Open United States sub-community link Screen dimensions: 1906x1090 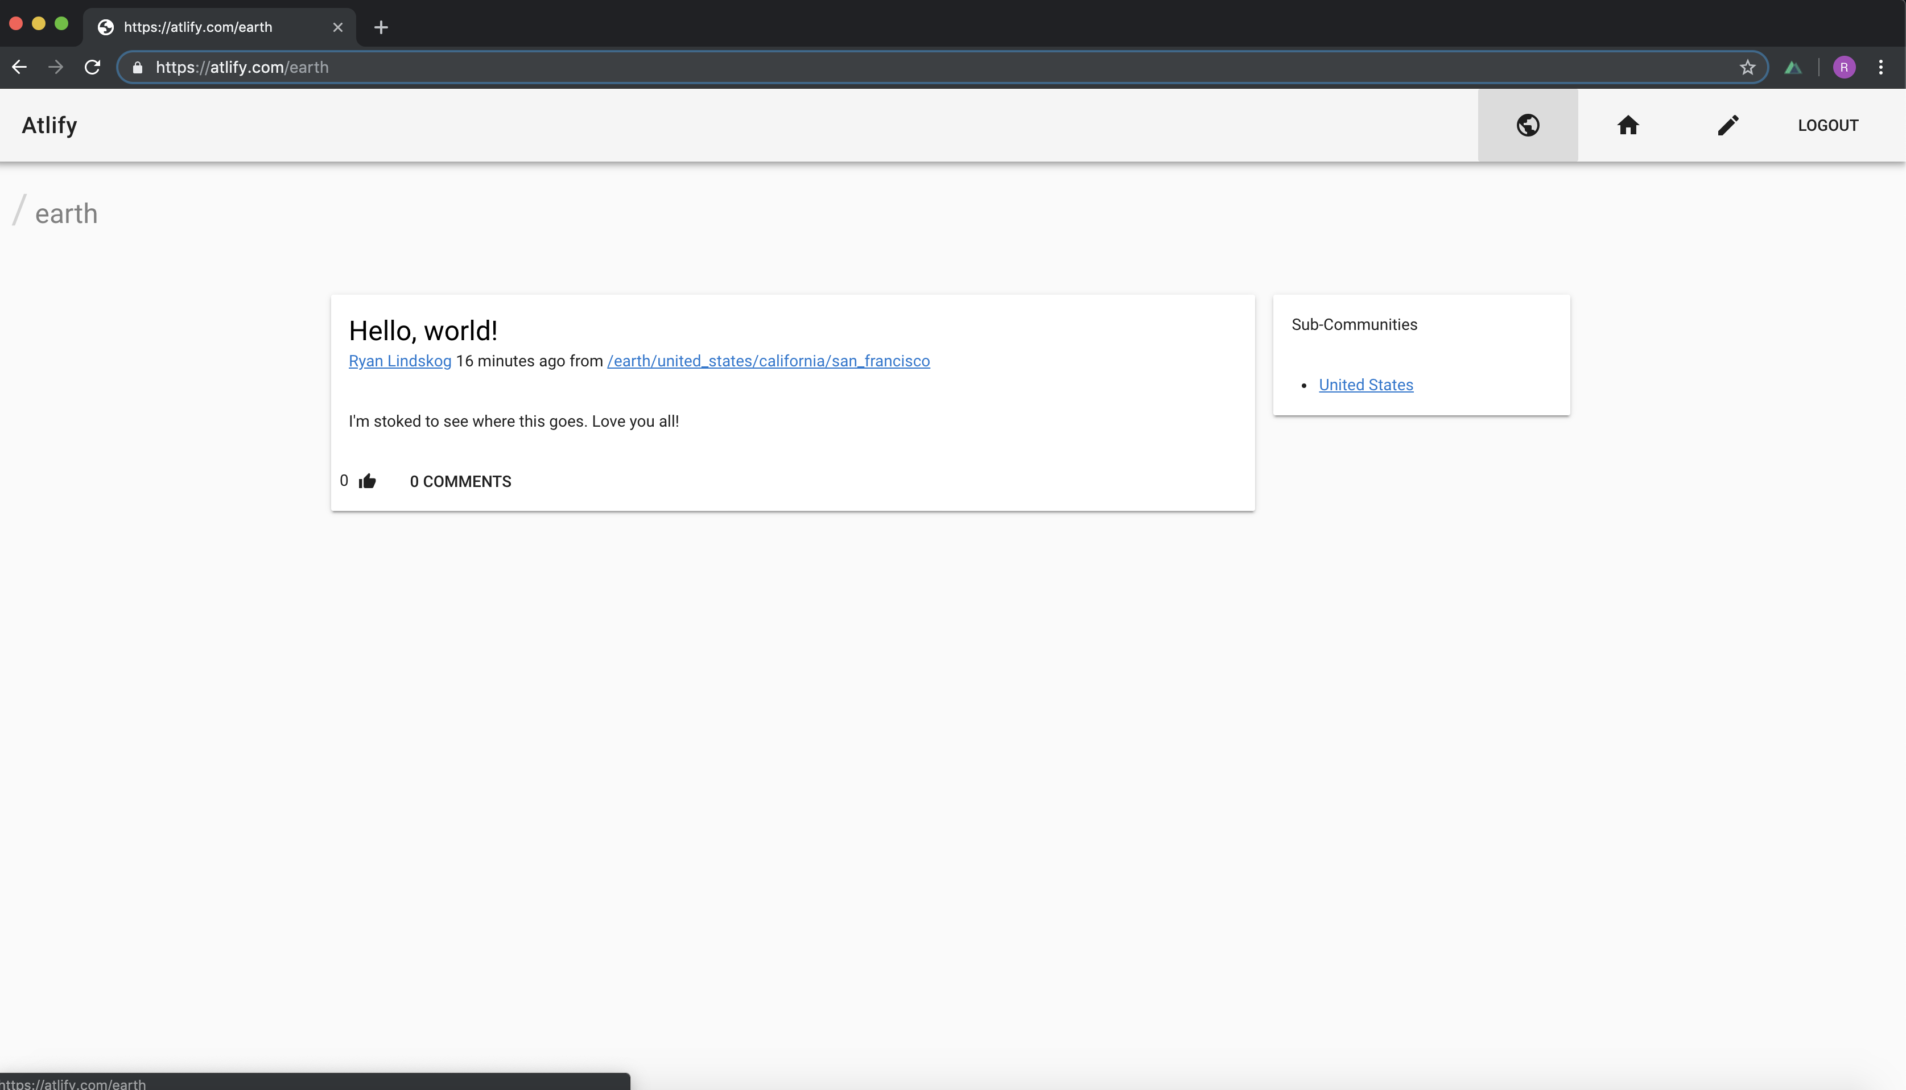click(x=1365, y=385)
